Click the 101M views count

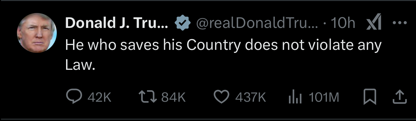tap(324, 97)
